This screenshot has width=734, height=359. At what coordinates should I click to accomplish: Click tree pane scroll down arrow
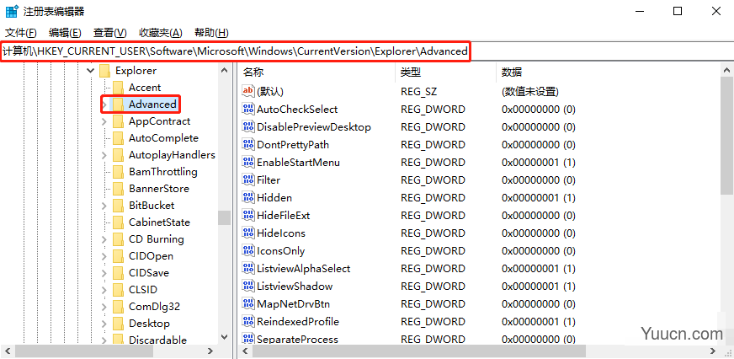point(224,337)
